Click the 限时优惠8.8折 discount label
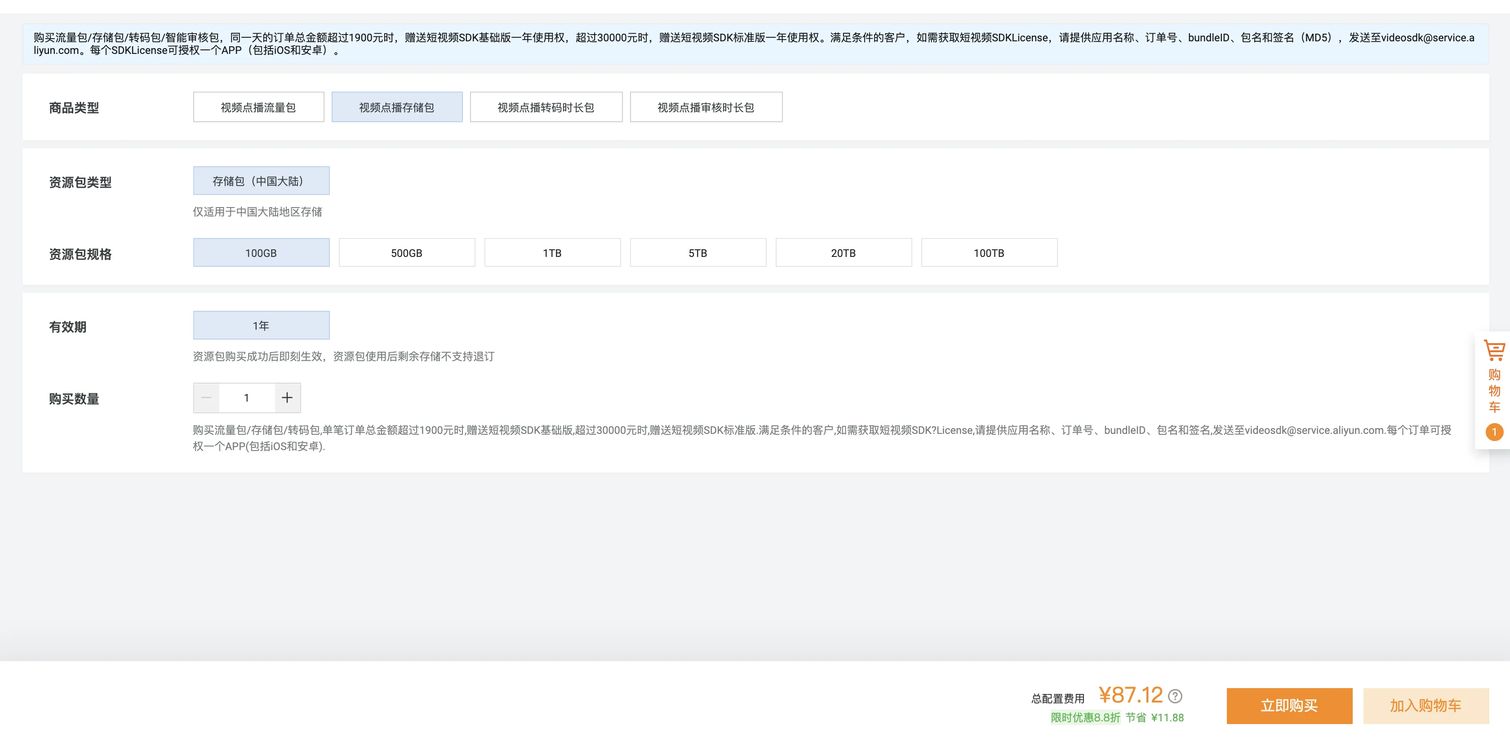 1085,718
